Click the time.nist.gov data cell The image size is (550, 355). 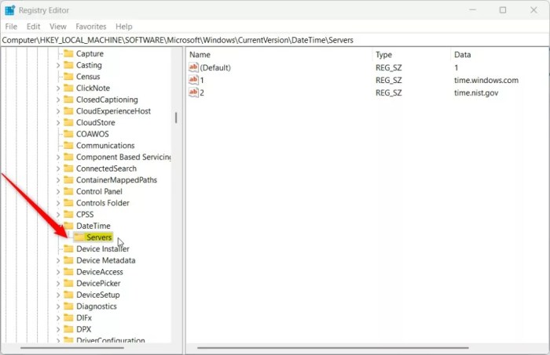(x=476, y=92)
